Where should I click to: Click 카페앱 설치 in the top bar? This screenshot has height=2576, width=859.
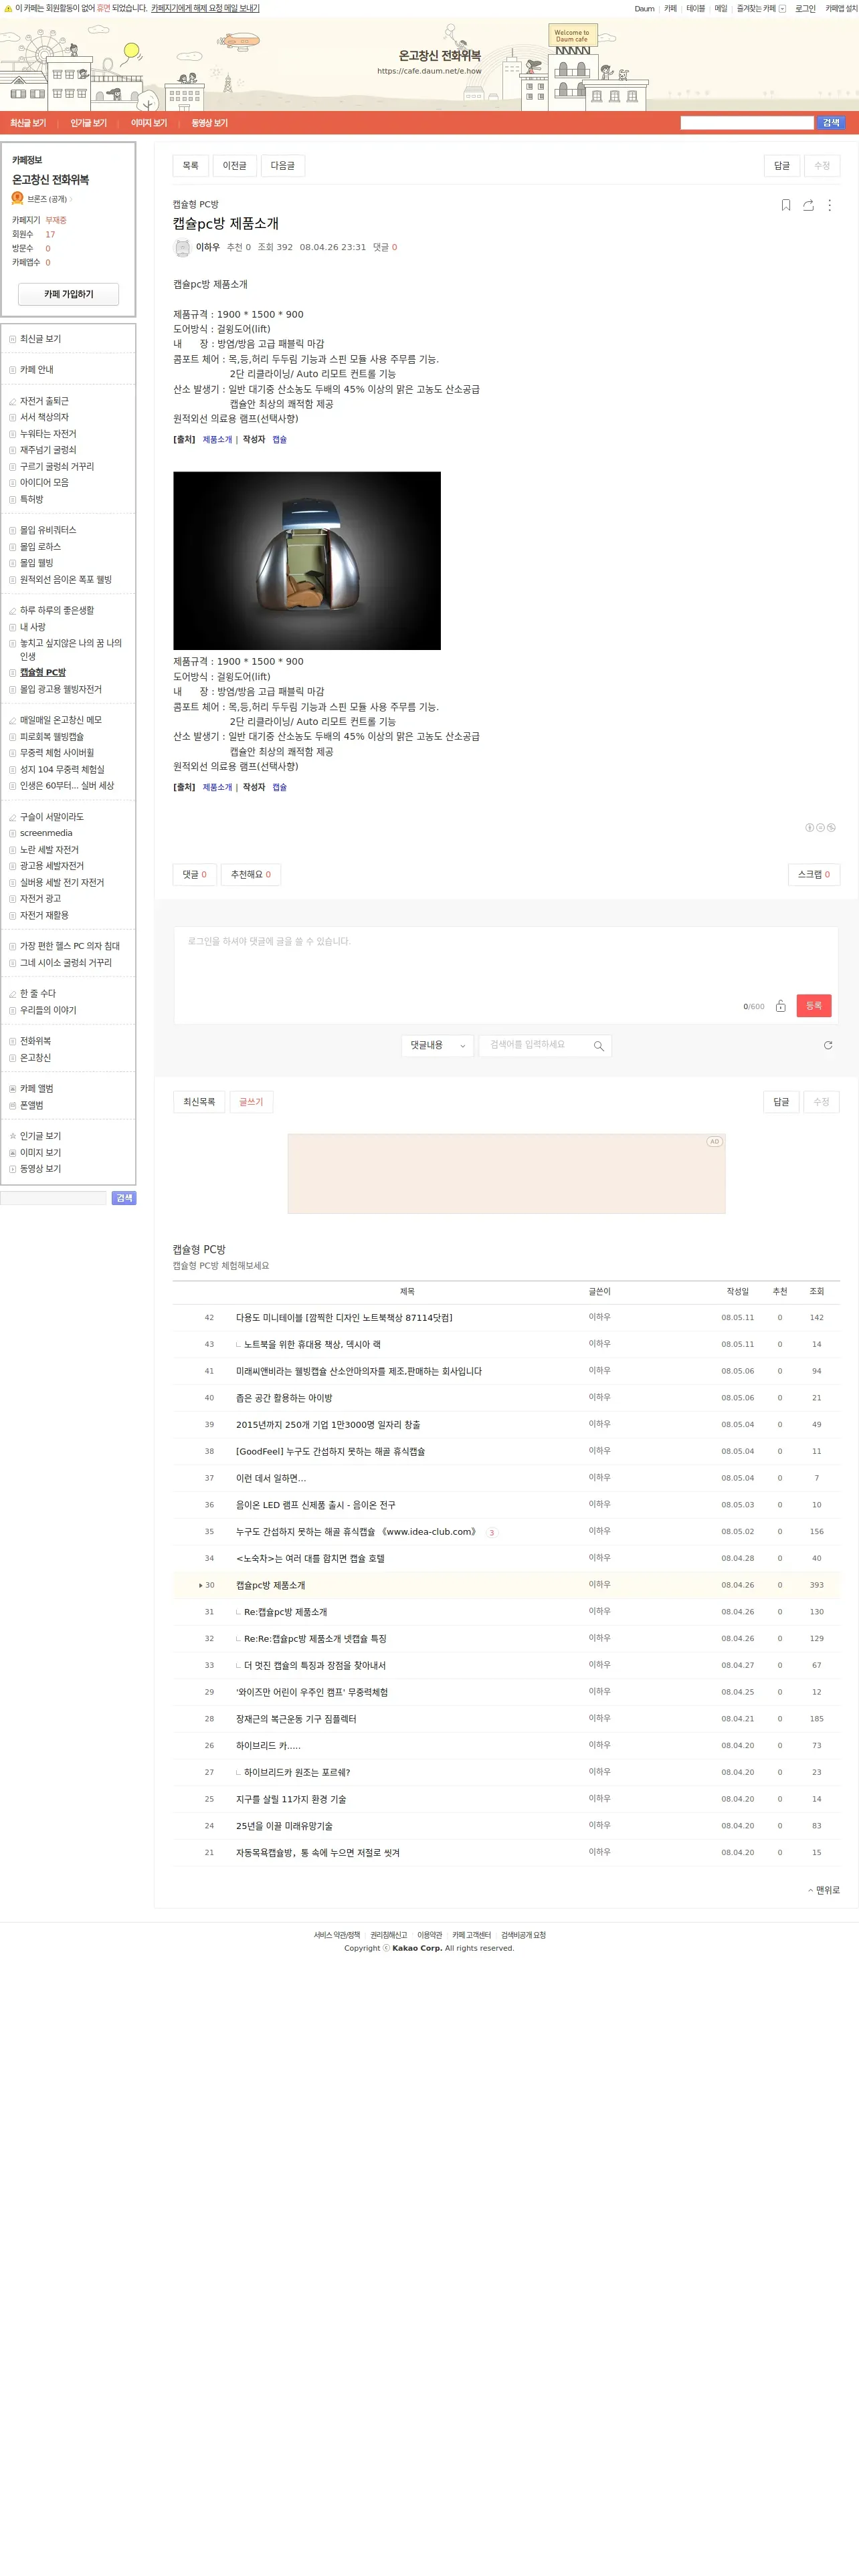tap(841, 9)
